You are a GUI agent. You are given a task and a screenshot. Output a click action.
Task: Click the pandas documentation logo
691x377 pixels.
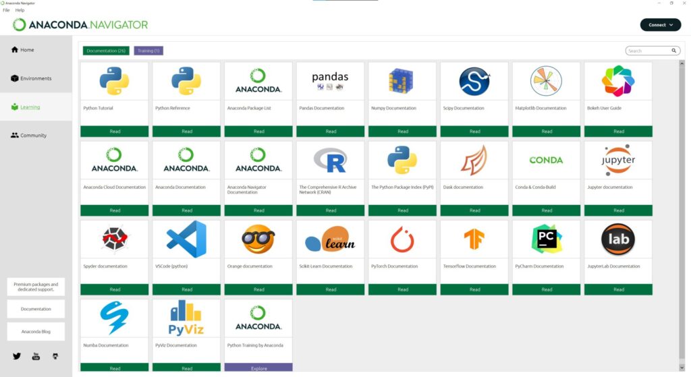pyautogui.click(x=330, y=81)
